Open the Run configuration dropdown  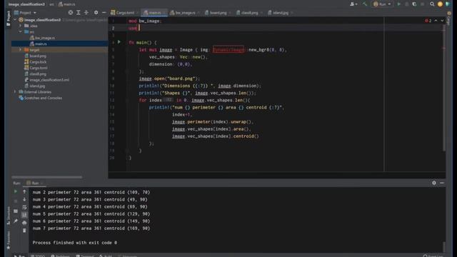[382, 4]
